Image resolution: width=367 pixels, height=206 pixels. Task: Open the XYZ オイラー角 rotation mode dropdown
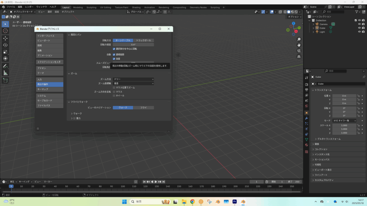click(x=344, y=121)
